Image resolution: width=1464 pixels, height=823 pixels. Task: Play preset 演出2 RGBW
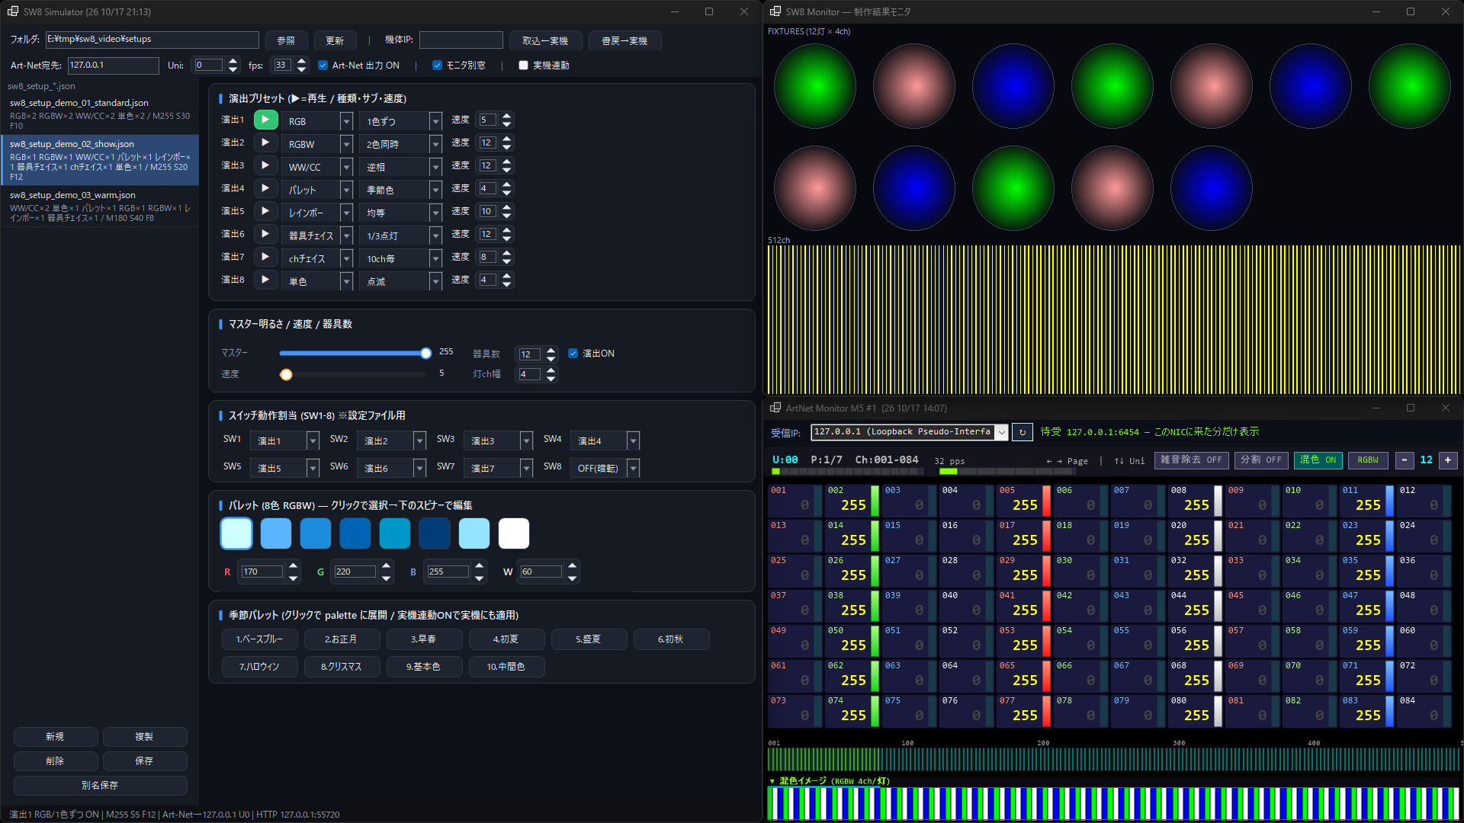tap(265, 143)
